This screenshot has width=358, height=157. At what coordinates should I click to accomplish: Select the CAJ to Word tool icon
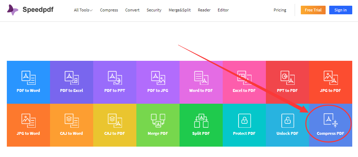tap(72, 121)
